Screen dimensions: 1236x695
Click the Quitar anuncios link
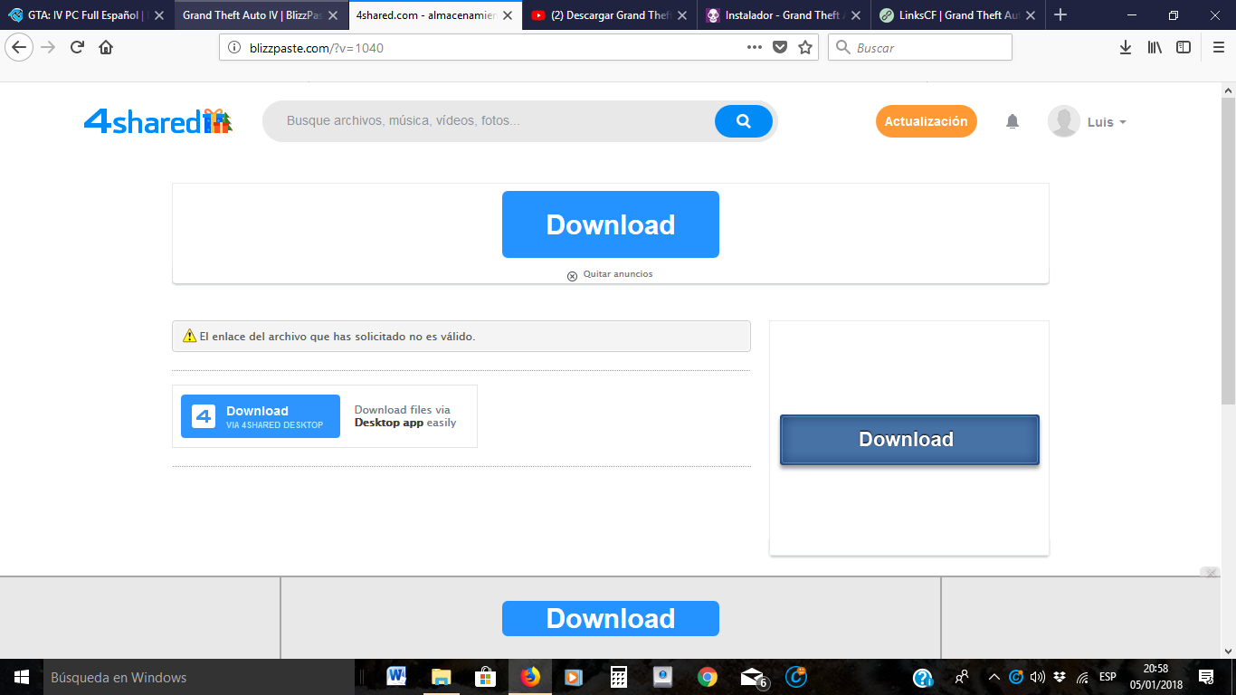(x=618, y=274)
